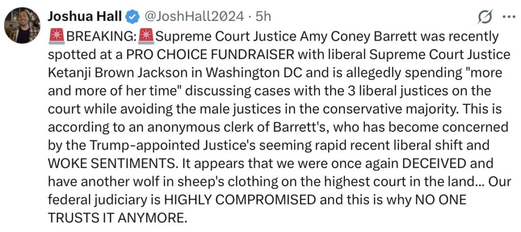Click the siren emoji after BREAKING:
521x232 pixels.
(x=146, y=37)
